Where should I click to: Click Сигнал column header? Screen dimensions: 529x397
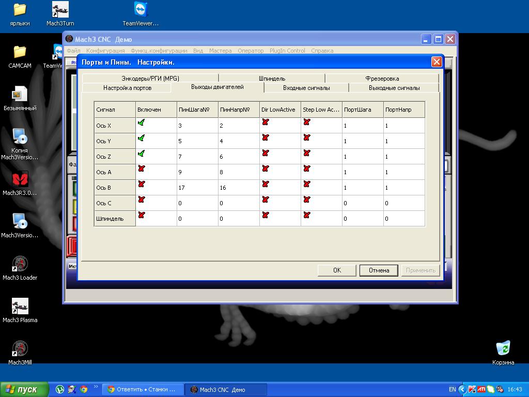[x=115, y=110]
